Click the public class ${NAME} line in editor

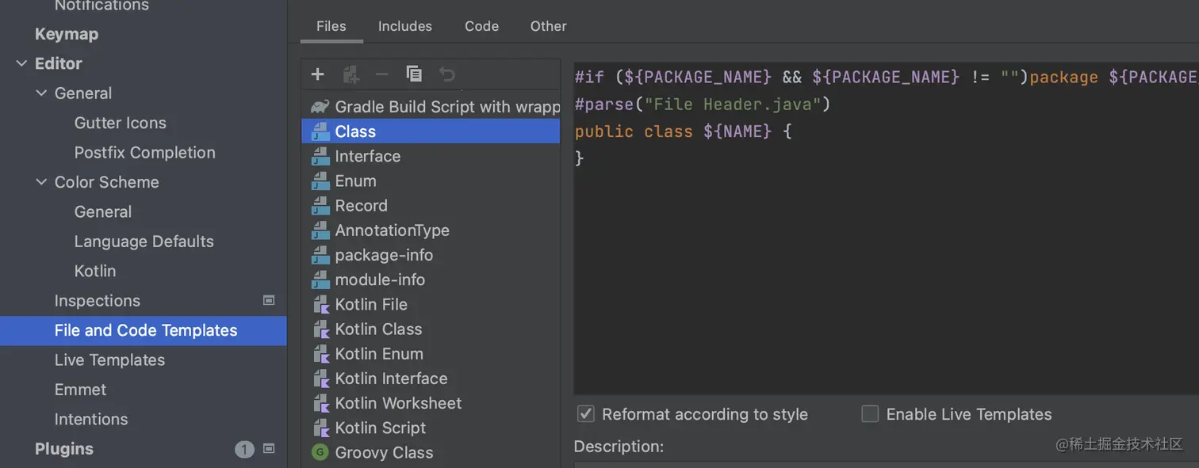tap(684, 131)
